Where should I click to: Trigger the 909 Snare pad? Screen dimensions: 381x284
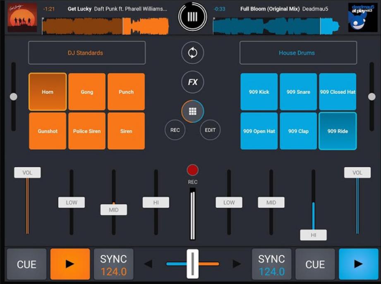(x=298, y=92)
